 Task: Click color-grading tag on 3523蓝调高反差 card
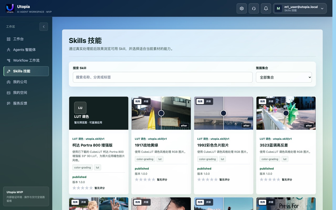pyautogui.click(x=270, y=159)
